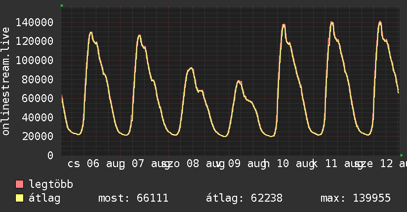Click the onlinestream.live vertical axis title

click(6, 81)
